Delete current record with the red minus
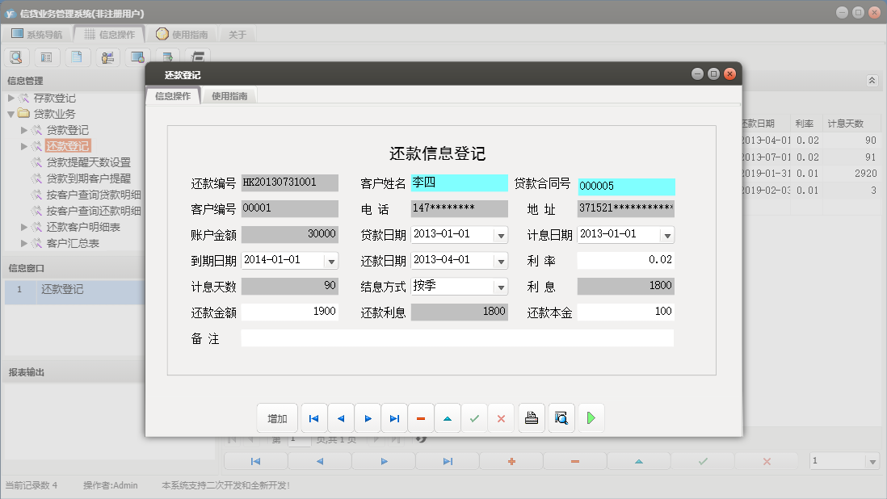The image size is (887, 499). pos(421,418)
